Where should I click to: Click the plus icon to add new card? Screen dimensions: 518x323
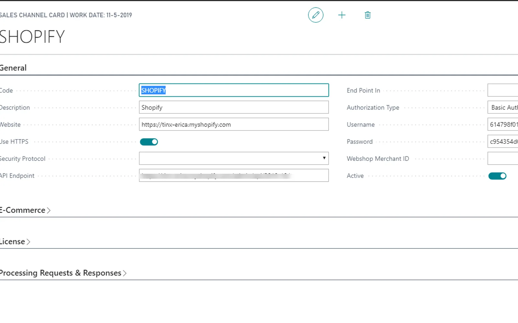(x=342, y=15)
